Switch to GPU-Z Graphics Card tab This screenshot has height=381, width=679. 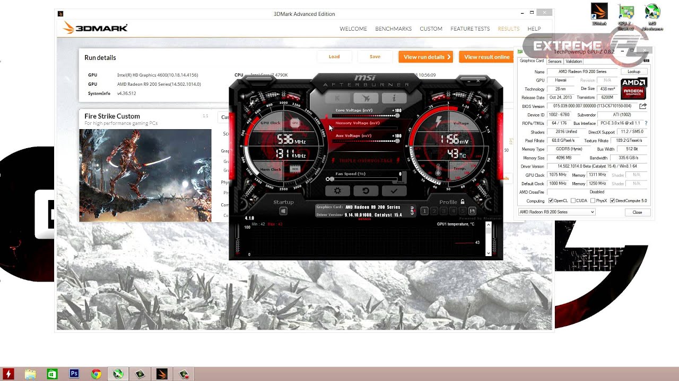tap(532, 61)
